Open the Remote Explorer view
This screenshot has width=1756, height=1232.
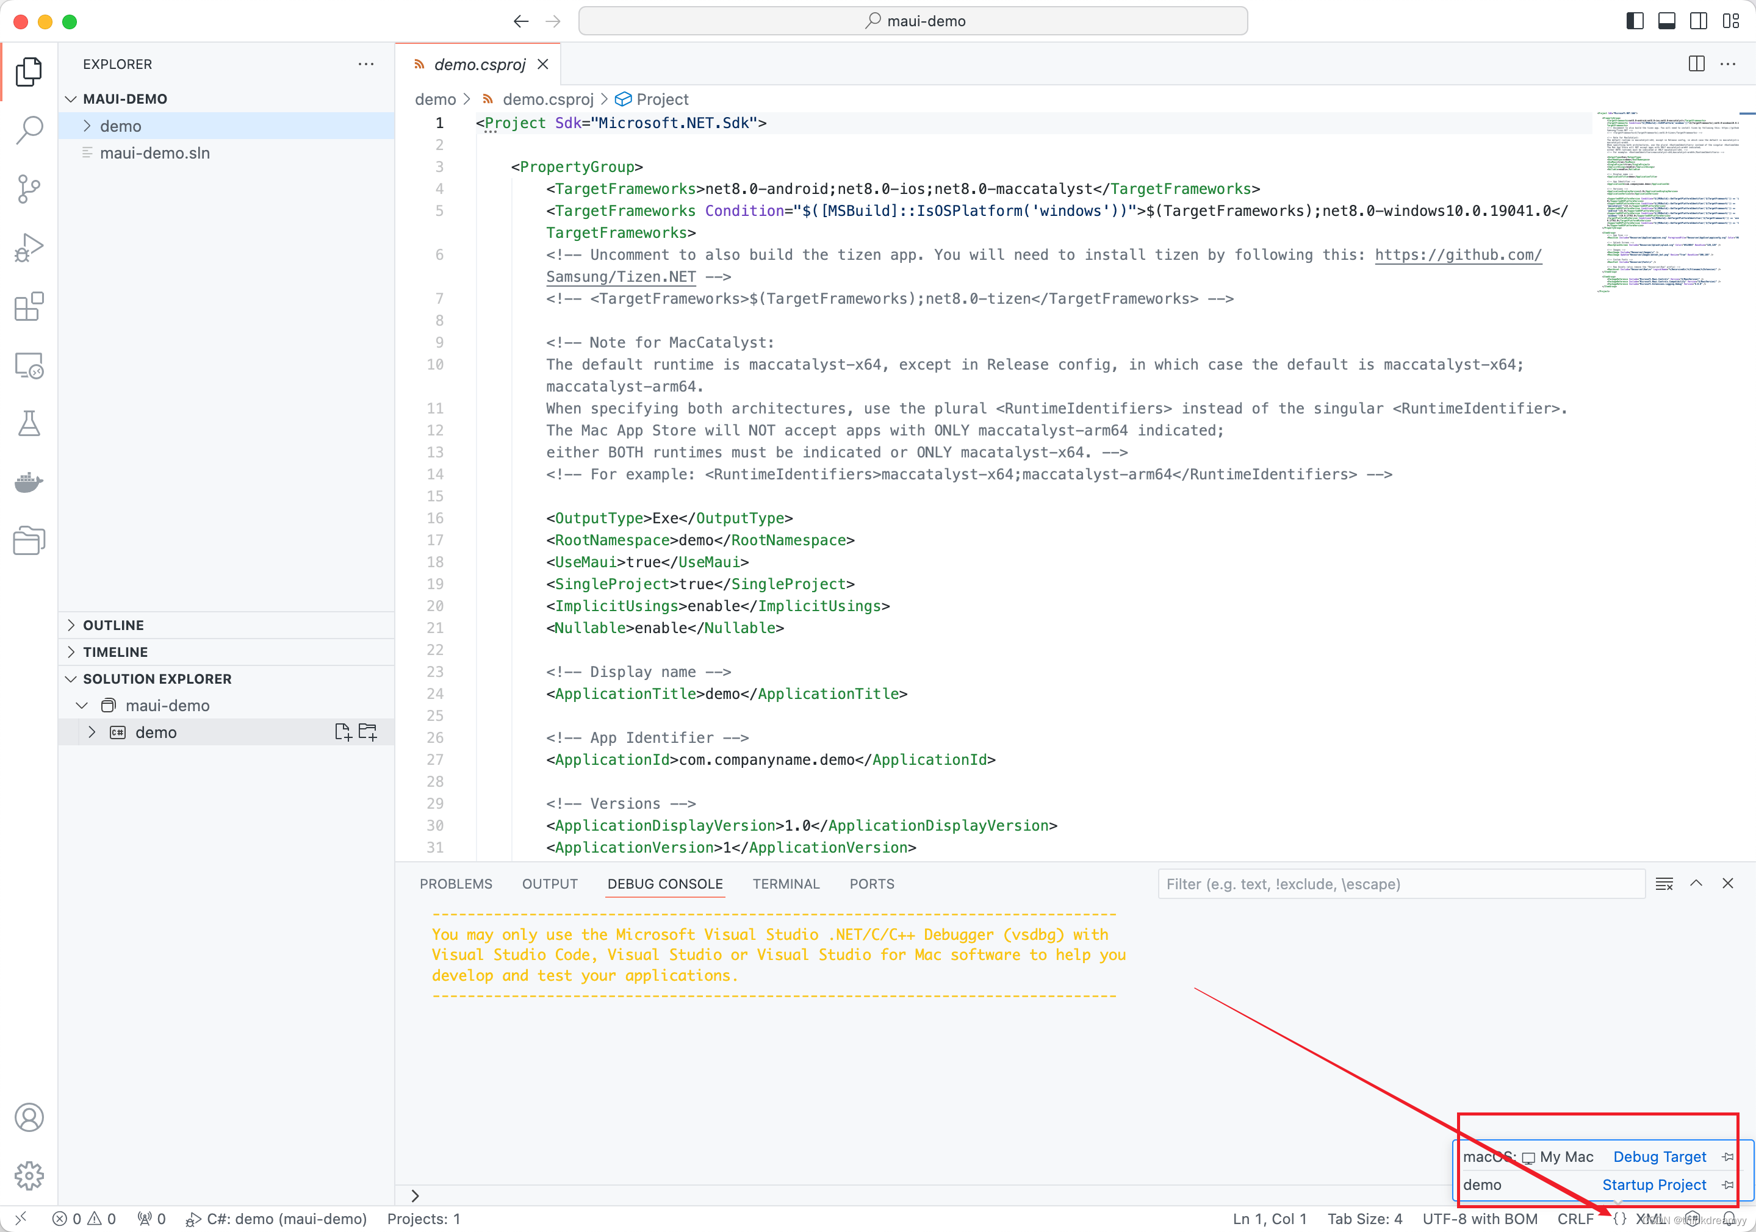pyautogui.click(x=29, y=365)
